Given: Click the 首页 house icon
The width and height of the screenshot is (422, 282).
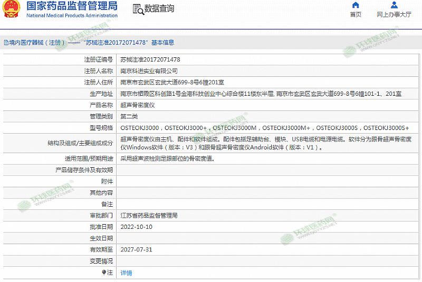Looking at the screenshot, I should 356,5.
